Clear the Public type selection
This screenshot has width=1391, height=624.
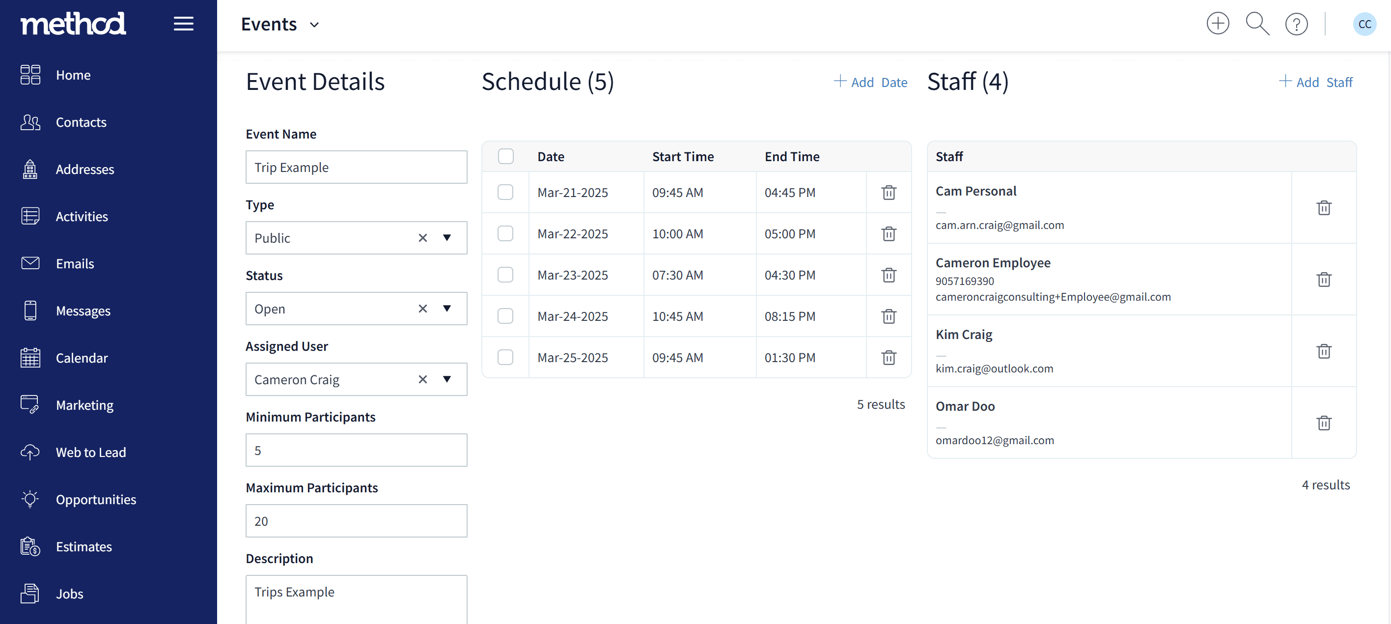point(423,238)
